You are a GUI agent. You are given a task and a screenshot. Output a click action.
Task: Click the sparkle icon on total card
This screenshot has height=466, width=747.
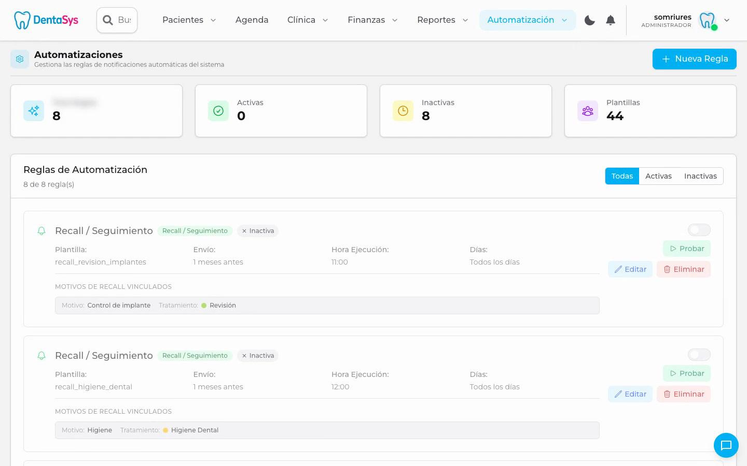click(34, 111)
